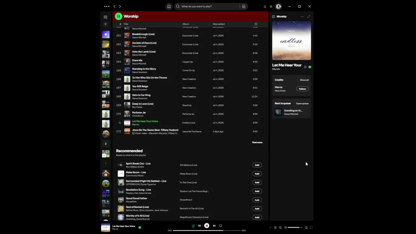This screenshot has height=234, width=416.
Task: Open the miniplayer
Action: click(x=306, y=227)
